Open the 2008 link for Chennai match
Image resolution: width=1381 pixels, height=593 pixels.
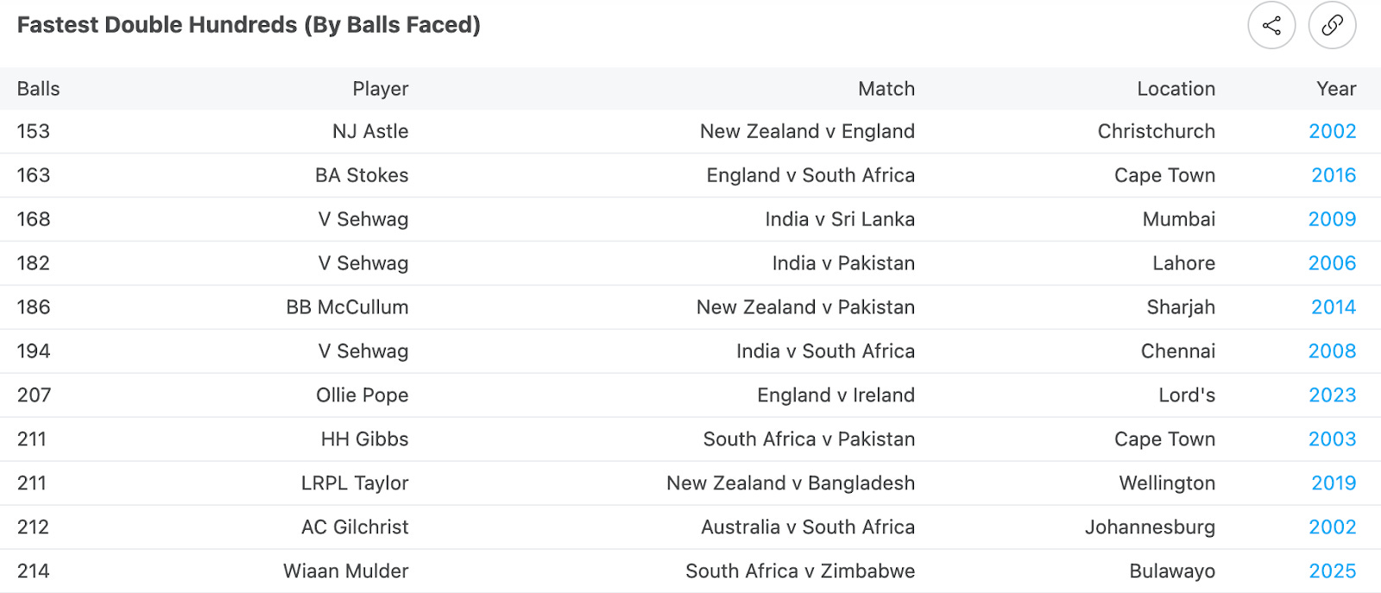tap(1333, 351)
